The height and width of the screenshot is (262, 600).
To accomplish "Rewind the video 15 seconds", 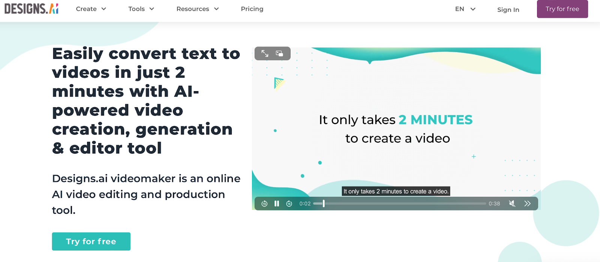I will [x=264, y=204].
